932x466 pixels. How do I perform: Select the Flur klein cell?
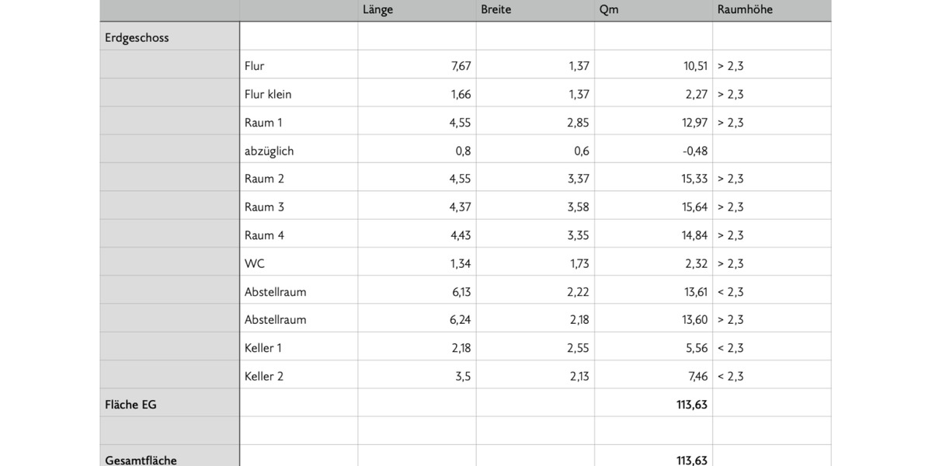tap(298, 94)
